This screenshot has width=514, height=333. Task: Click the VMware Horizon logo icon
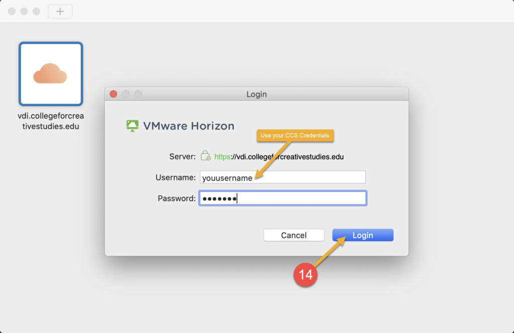tap(133, 126)
